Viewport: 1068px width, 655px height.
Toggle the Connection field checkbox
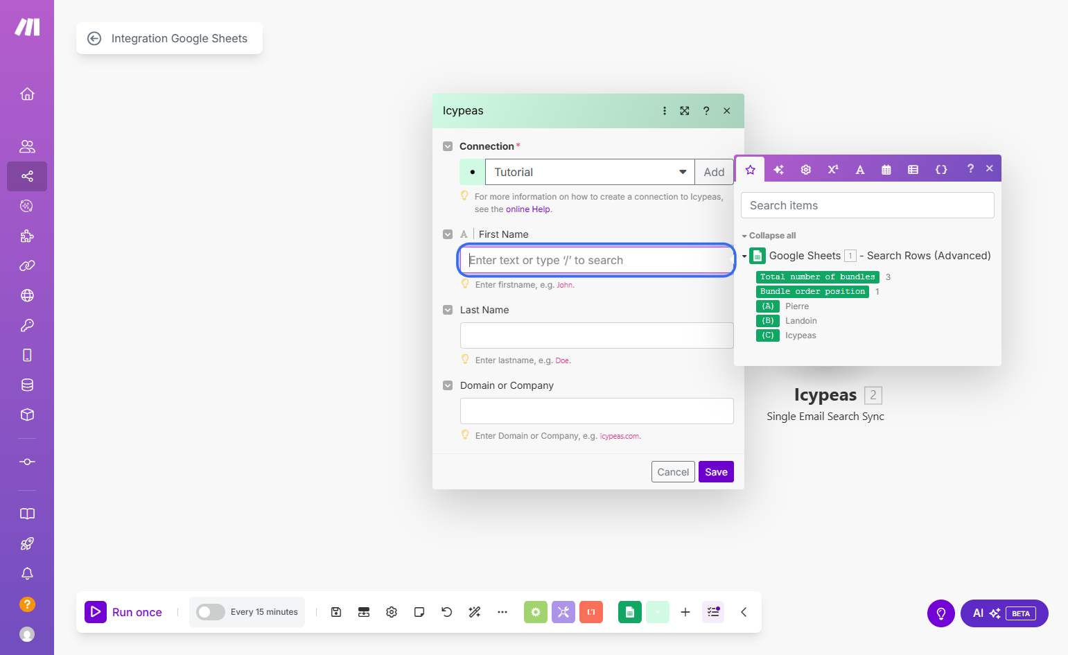448,146
